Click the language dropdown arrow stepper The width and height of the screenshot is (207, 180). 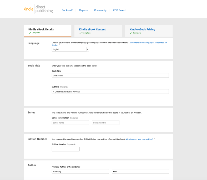point(88,49)
